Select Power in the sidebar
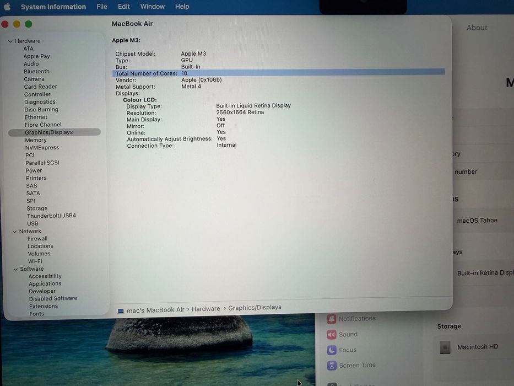Screen dimensions: 514x386 34,171
